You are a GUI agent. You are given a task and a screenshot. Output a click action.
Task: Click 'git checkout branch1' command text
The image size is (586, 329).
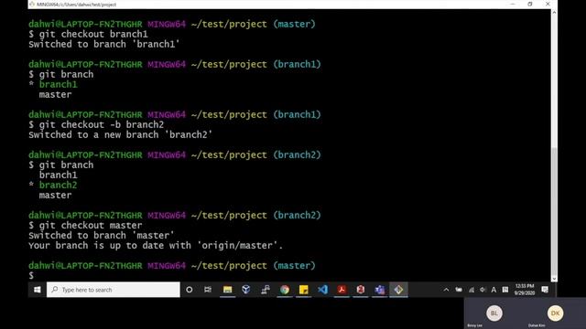pyautogui.click(x=93, y=35)
